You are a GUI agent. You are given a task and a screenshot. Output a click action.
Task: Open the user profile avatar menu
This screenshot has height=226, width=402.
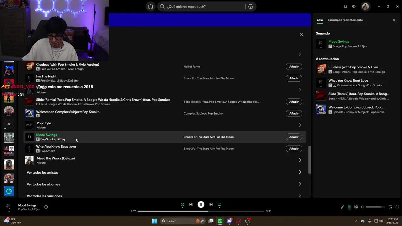pos(365,7)
